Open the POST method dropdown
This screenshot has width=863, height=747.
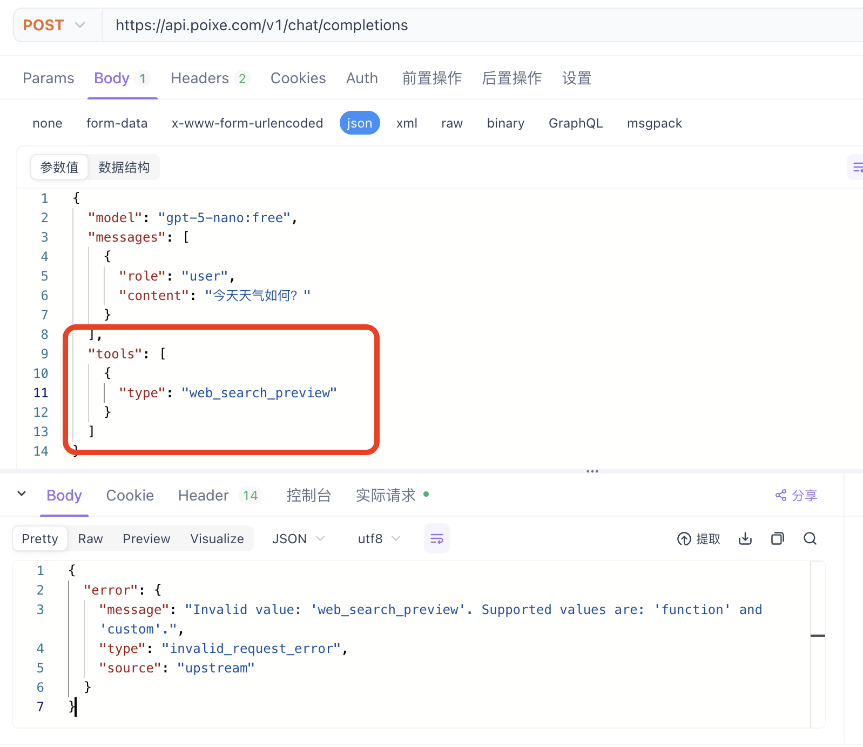click(55, 25)
